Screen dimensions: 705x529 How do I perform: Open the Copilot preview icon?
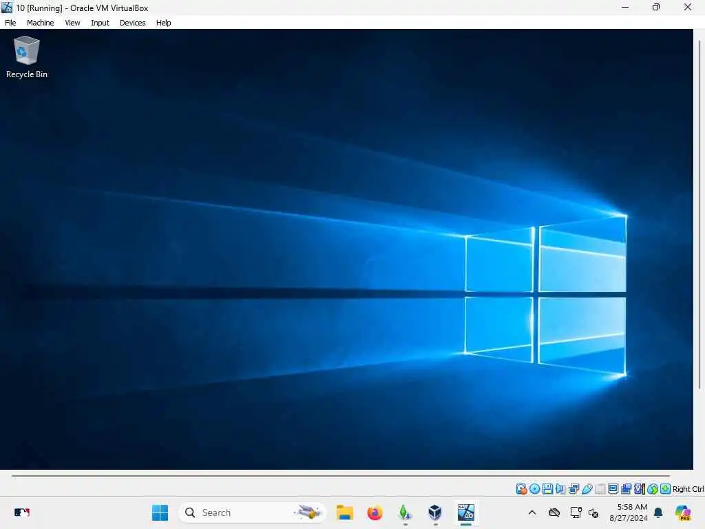coord(683,512)
